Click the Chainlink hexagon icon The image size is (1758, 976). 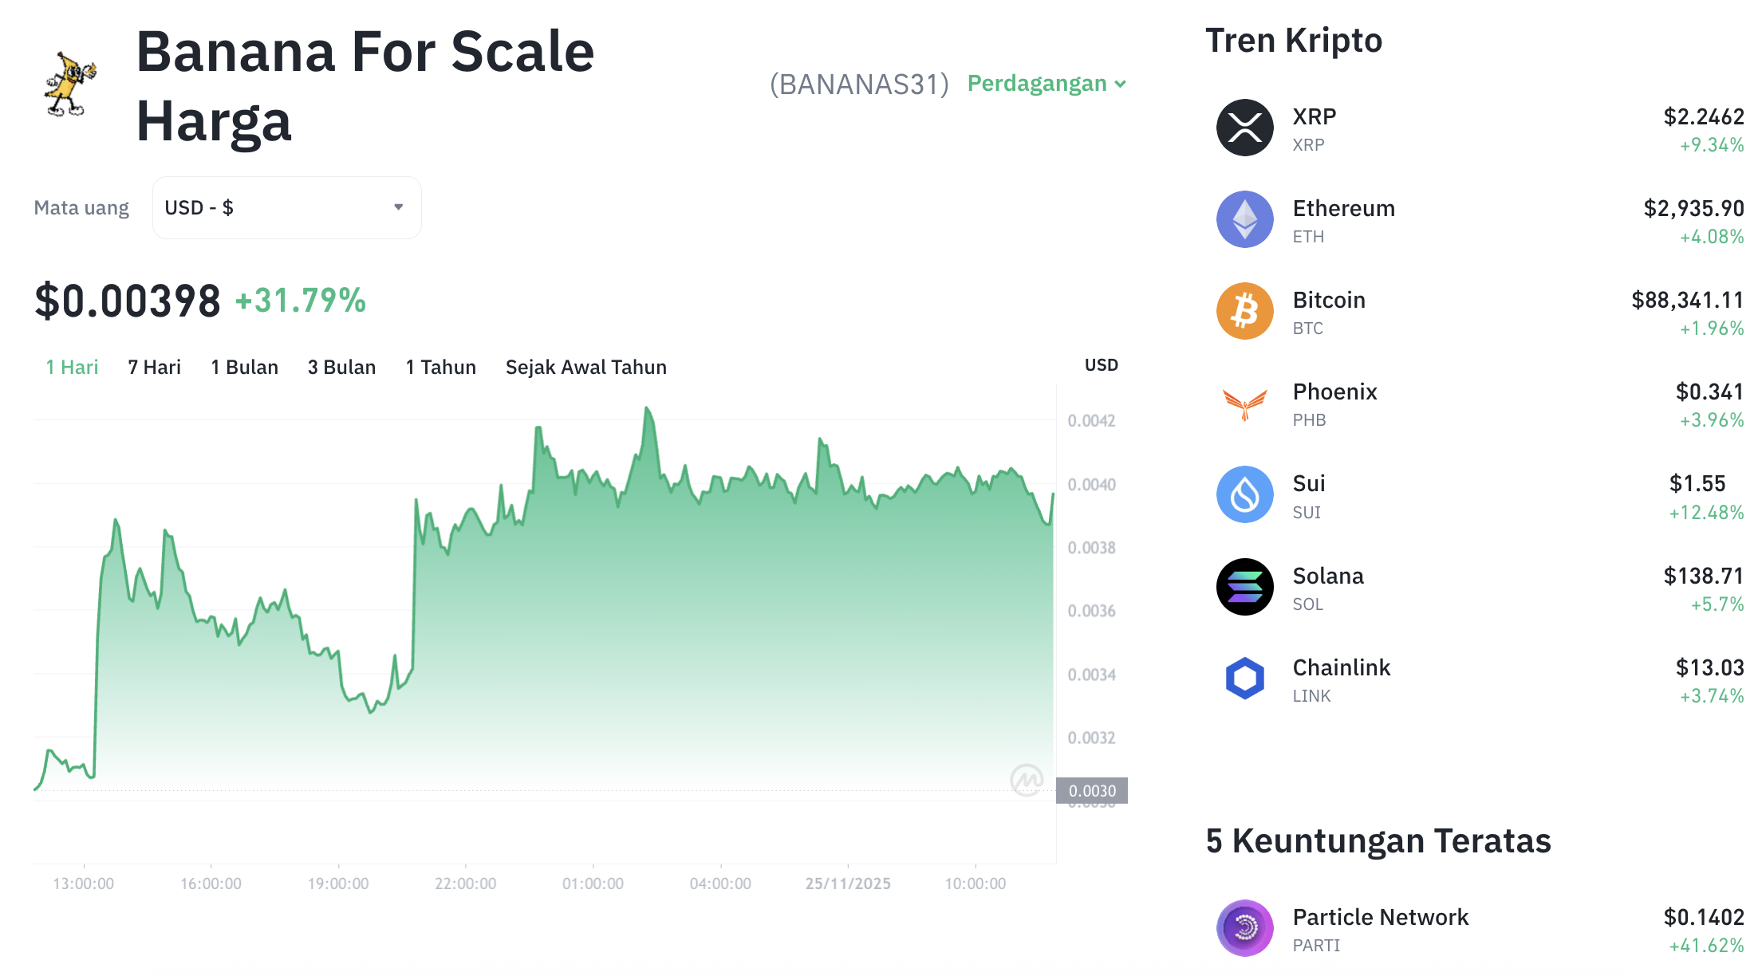pos(1244,679)
